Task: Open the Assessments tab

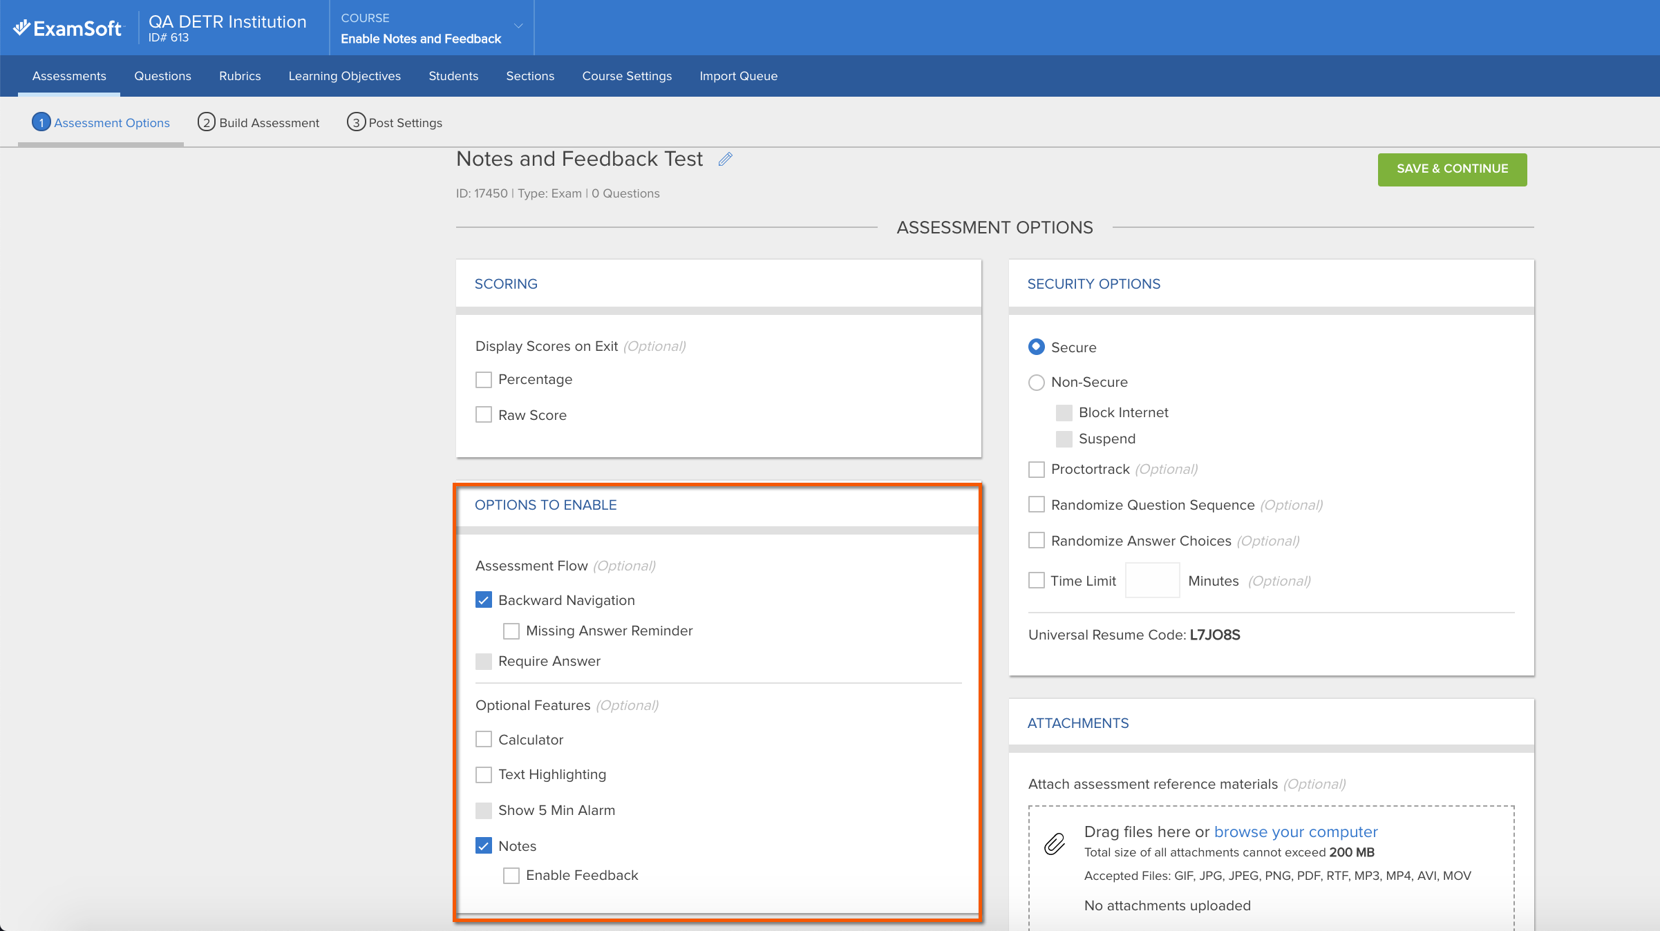Action: click(x=69, y=76)
